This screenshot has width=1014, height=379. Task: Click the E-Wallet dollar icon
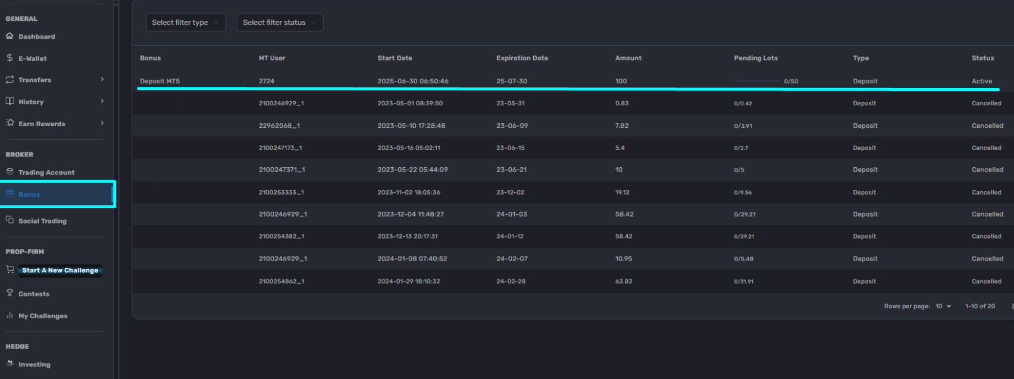tap(10, 58)
